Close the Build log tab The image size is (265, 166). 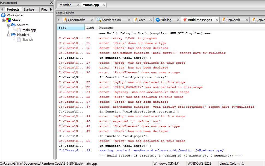click(x=178, y=20)
